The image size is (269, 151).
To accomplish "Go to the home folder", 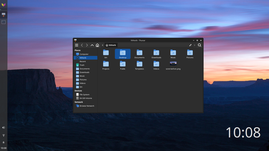I will 97,45.
